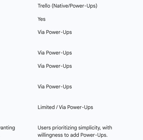Viewport: 143px width, 140px height.
Task: Select the "Via Power-Ups" cell just above Limited
Action: (55, 87)
